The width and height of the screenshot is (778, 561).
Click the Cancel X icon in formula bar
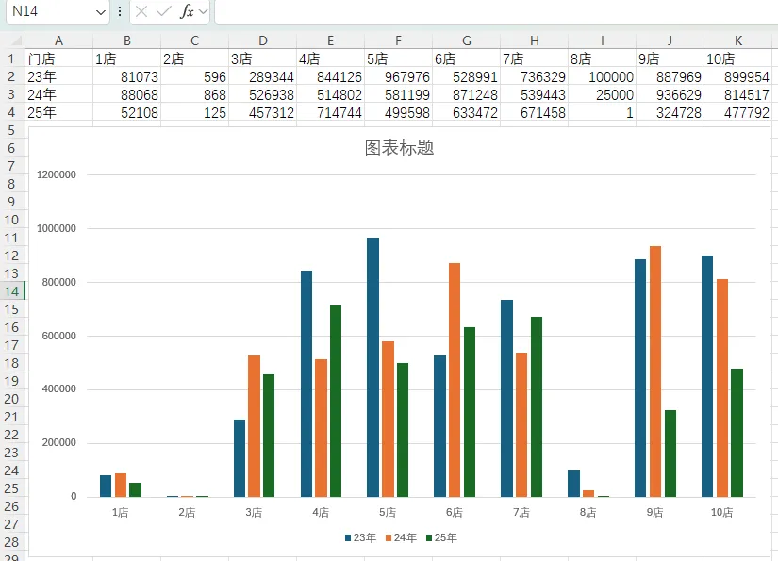click(x=141, y=11)
